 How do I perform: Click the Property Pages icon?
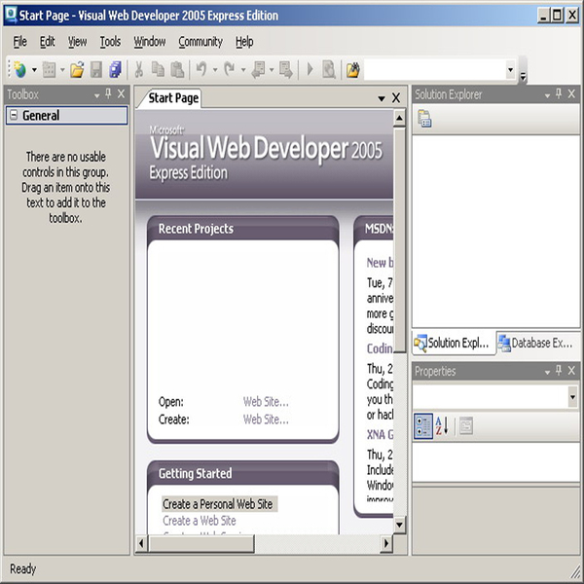pos(466,425)
